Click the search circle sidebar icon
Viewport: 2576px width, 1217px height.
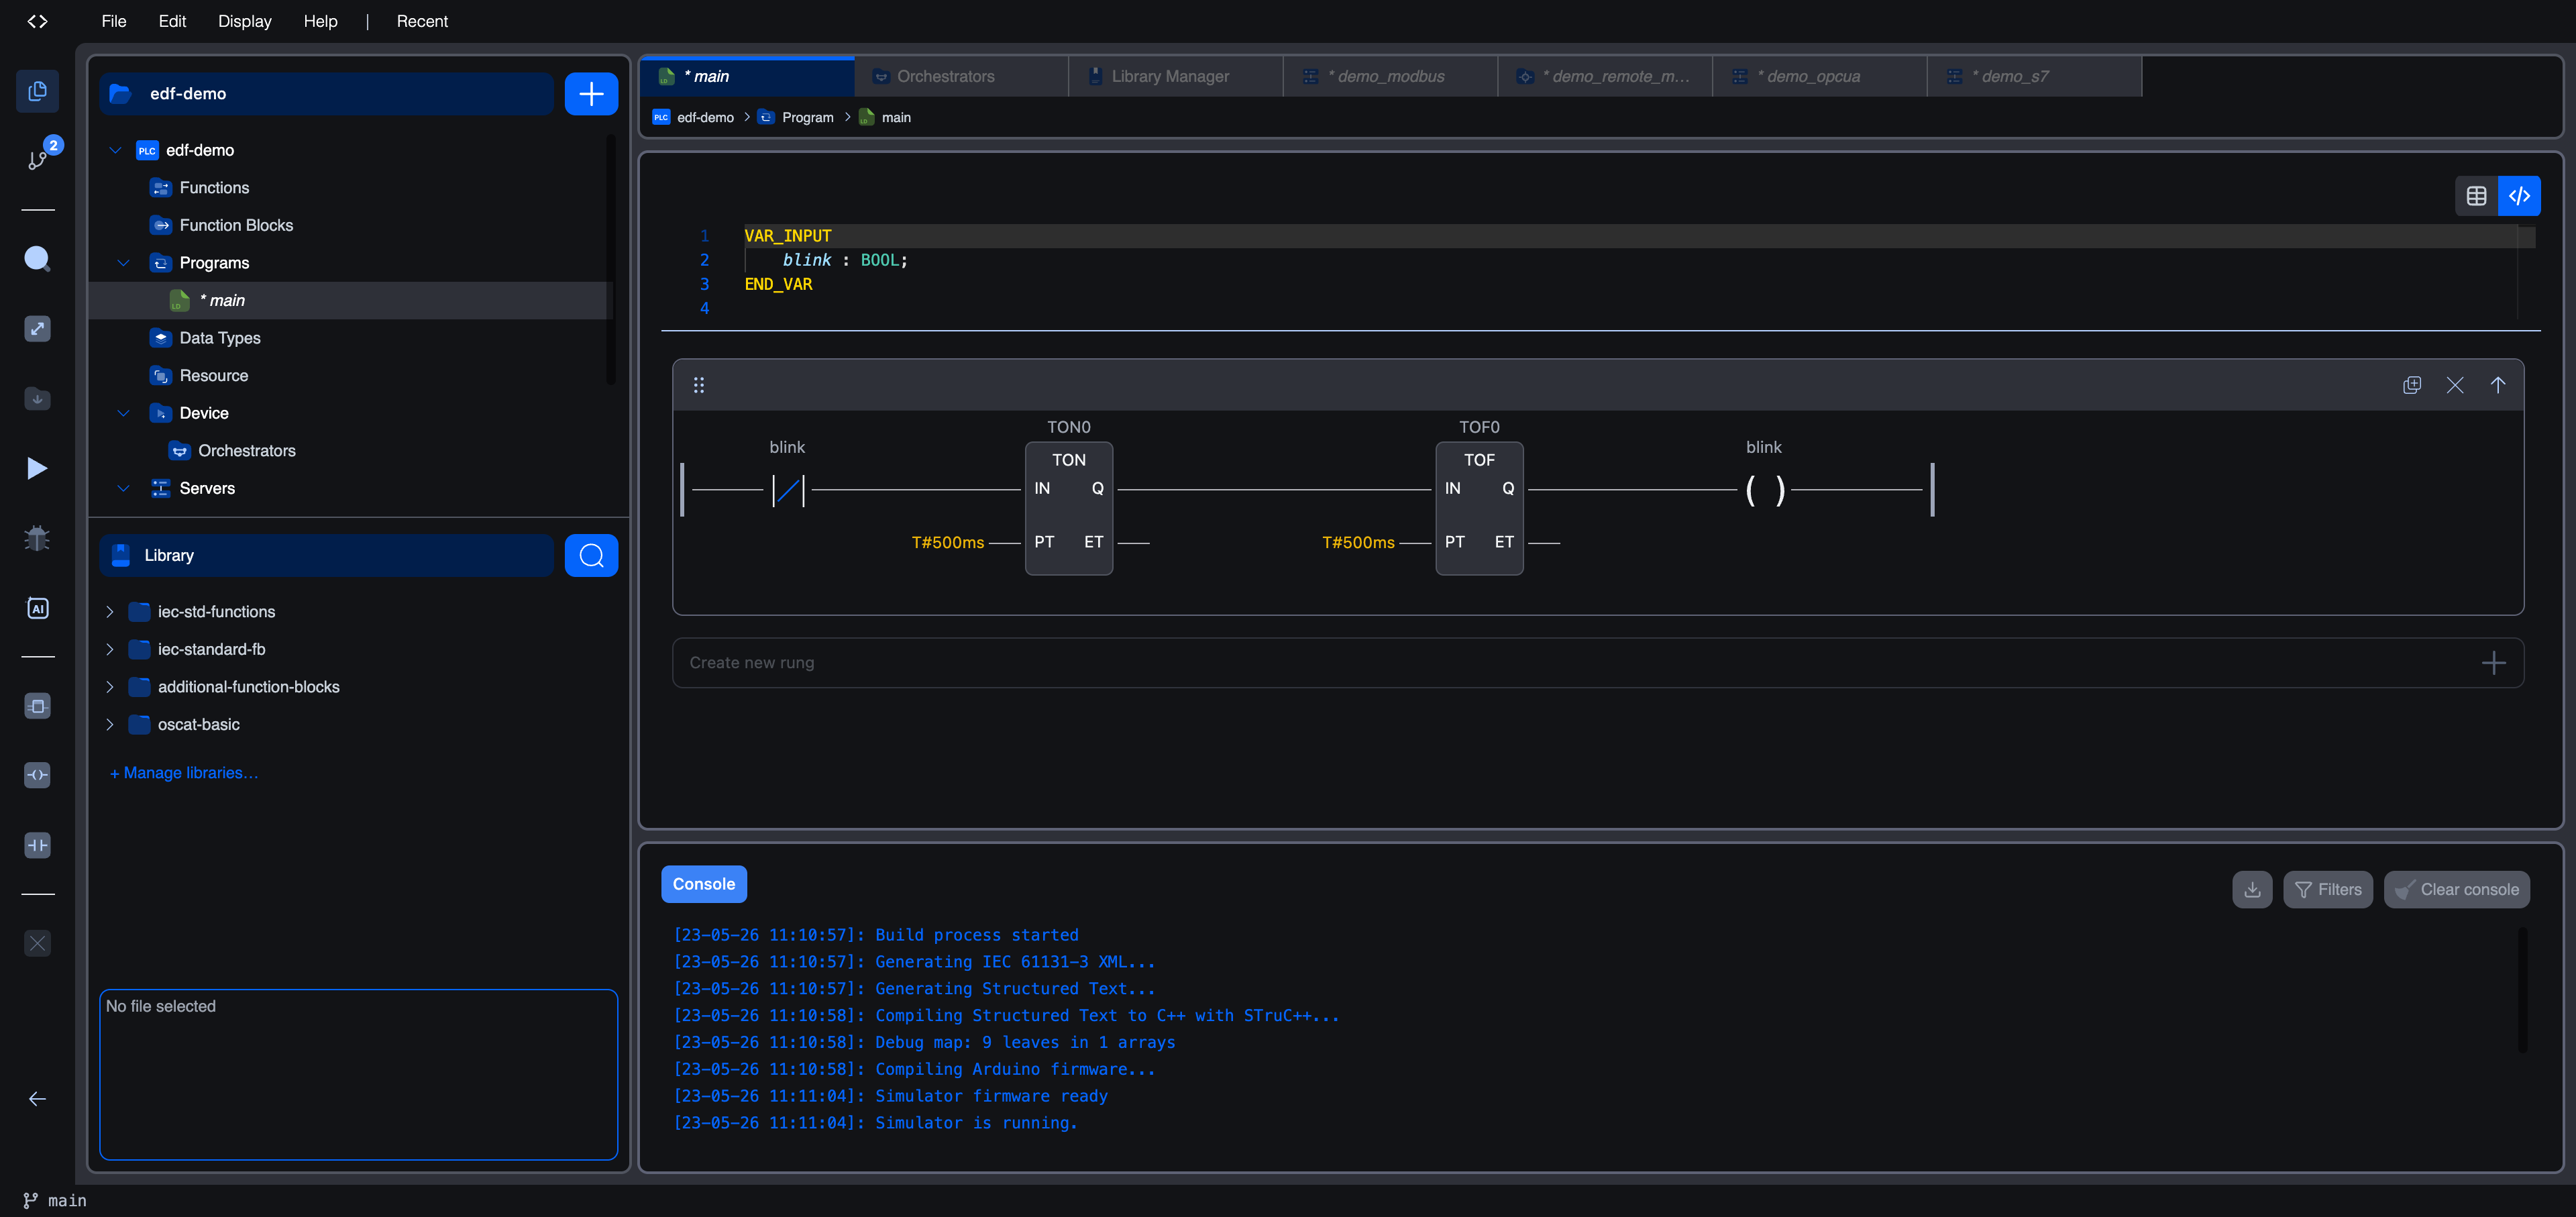(x=37, y=258)
